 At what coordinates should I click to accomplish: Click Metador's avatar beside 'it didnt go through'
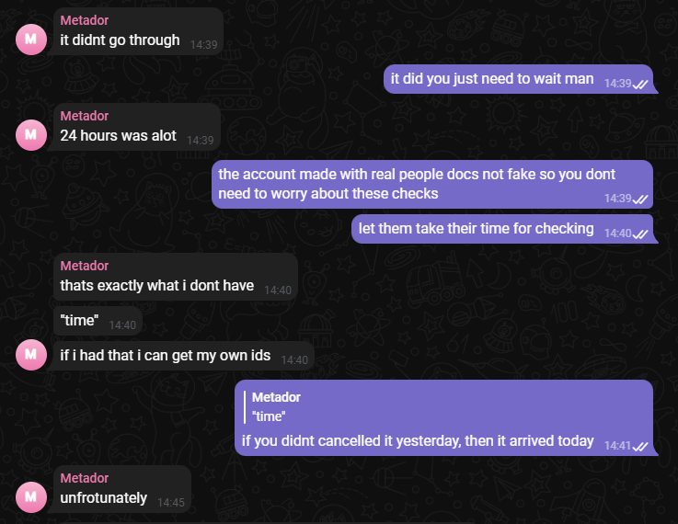pos(31,40)
